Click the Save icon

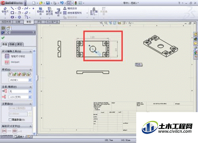(48, 3)
